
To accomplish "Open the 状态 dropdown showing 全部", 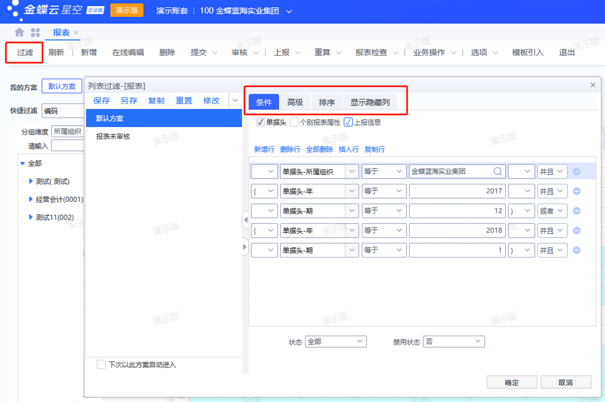I will point(336,341).
